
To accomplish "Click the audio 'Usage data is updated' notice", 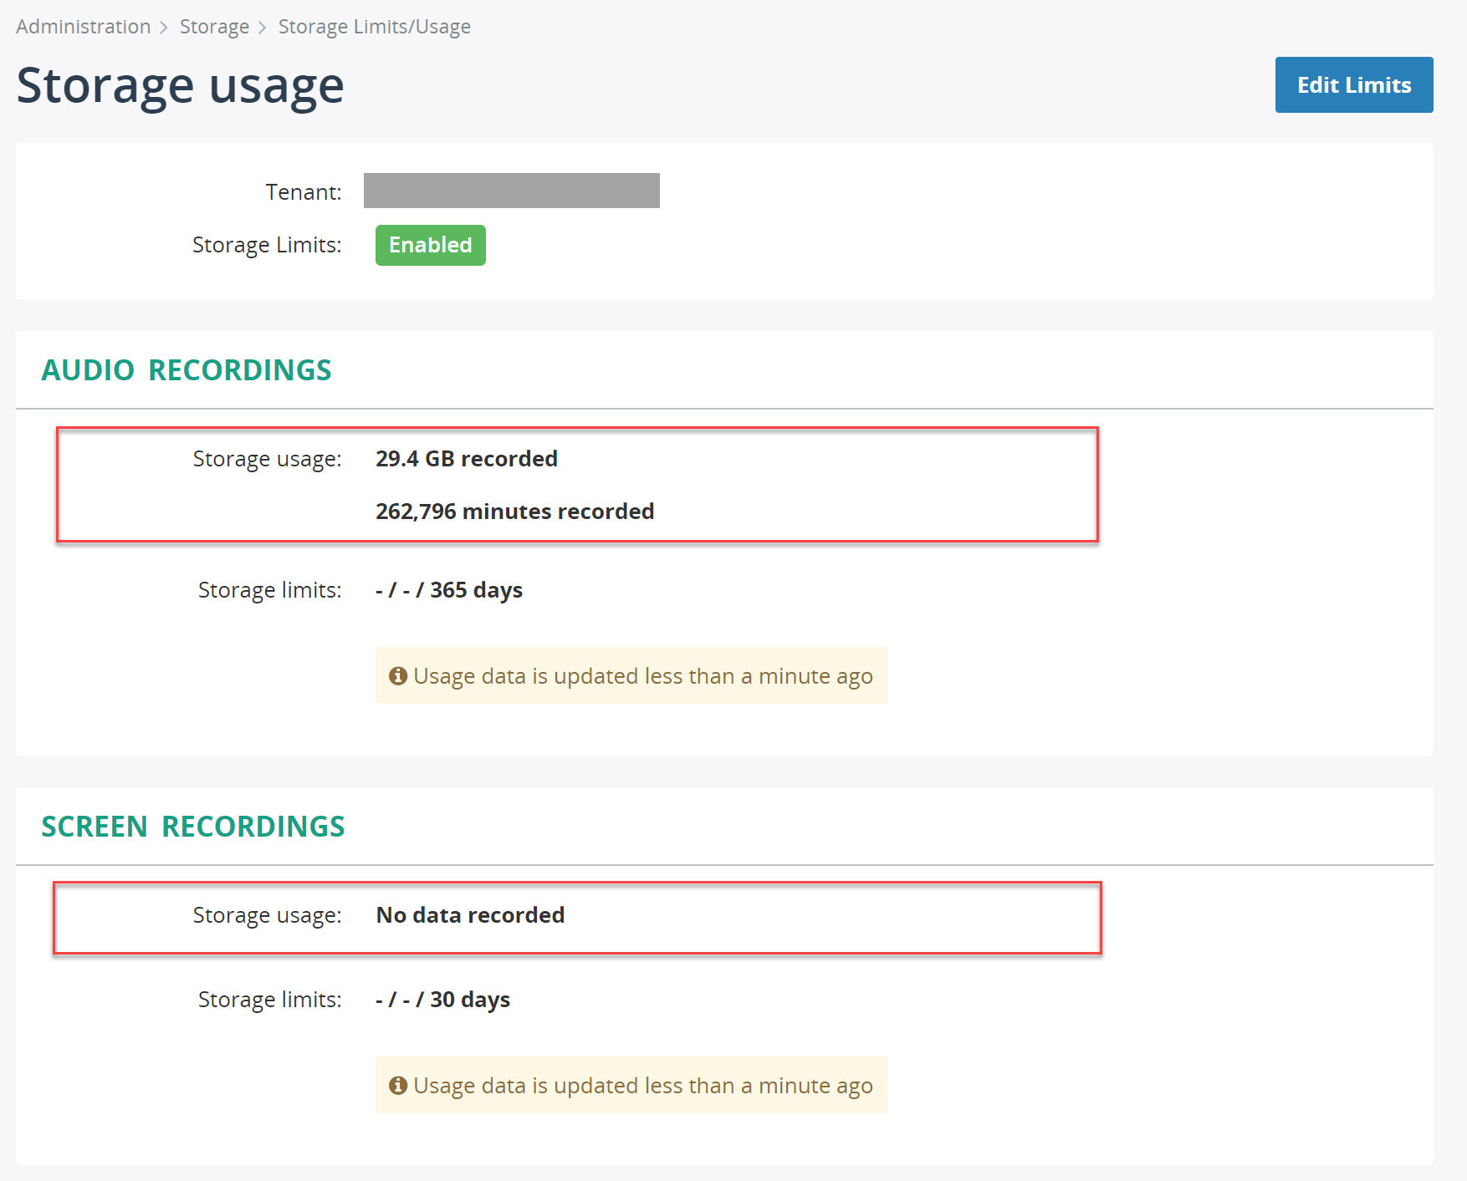I will [x=631, y=675].
